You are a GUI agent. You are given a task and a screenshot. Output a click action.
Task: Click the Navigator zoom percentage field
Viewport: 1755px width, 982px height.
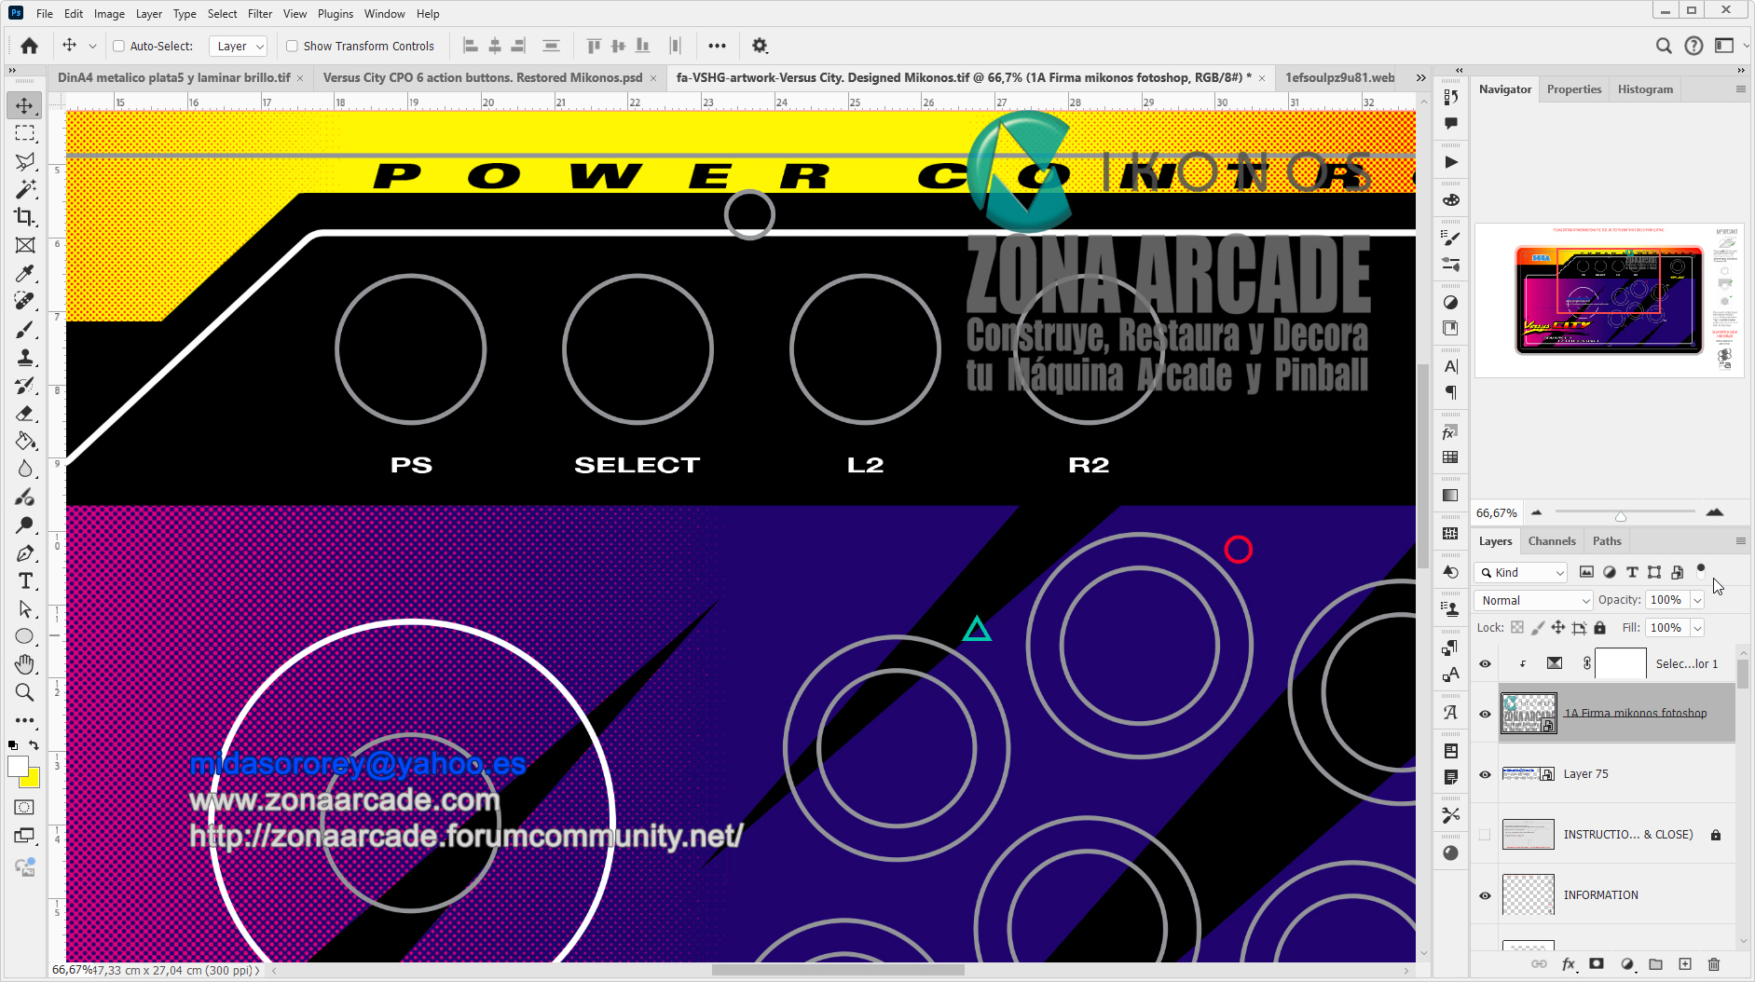click(1497, 513)
